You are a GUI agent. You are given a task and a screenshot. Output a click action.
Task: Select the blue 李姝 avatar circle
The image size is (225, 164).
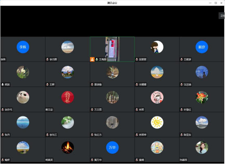click(23, 47)
